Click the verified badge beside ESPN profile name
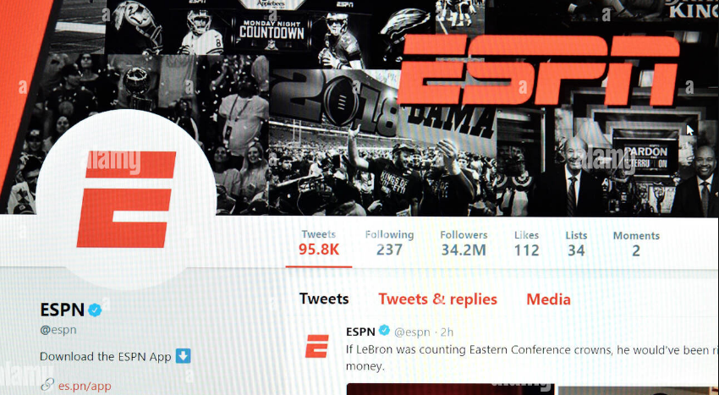Image resolution: width=719 pixels, height=395 pixels. click(x=95, y=310)
